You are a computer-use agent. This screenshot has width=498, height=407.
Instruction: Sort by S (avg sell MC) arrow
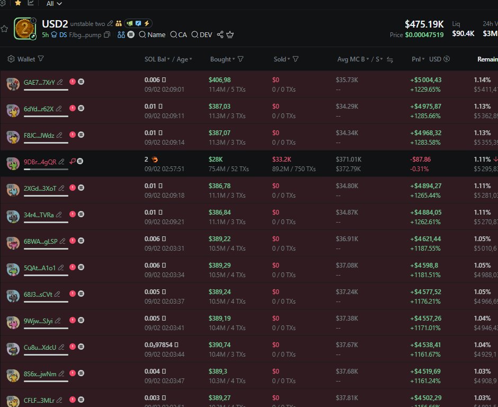click(379, 59)
